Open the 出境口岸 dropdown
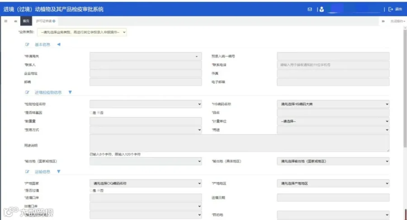 coord(146,206)
